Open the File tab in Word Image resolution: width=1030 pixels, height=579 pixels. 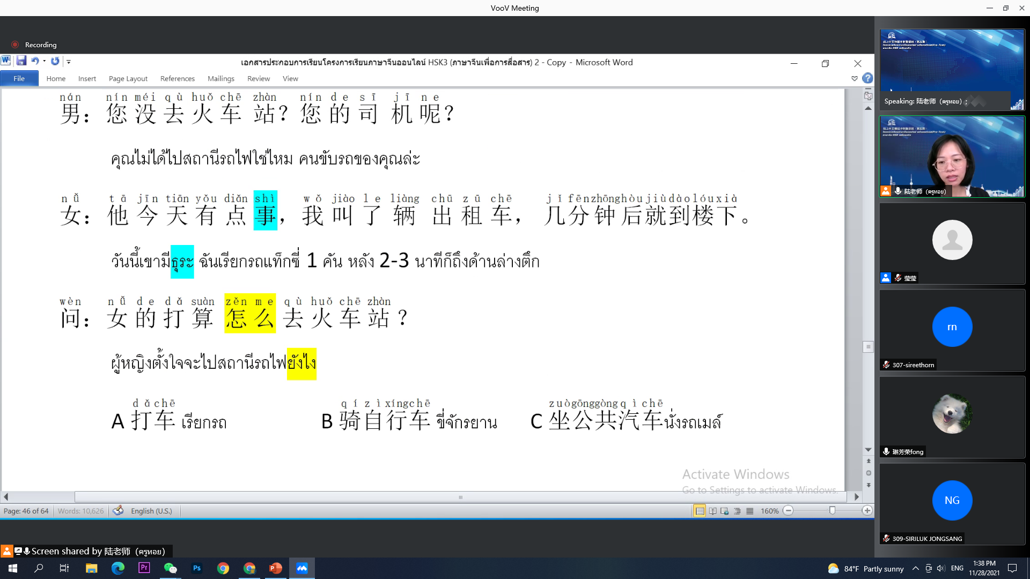19,78
